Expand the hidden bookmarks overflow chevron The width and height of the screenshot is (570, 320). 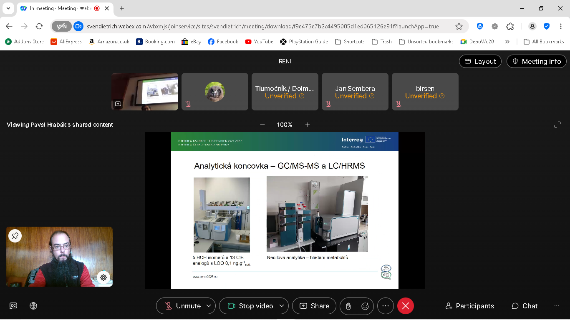coord(507,42)
